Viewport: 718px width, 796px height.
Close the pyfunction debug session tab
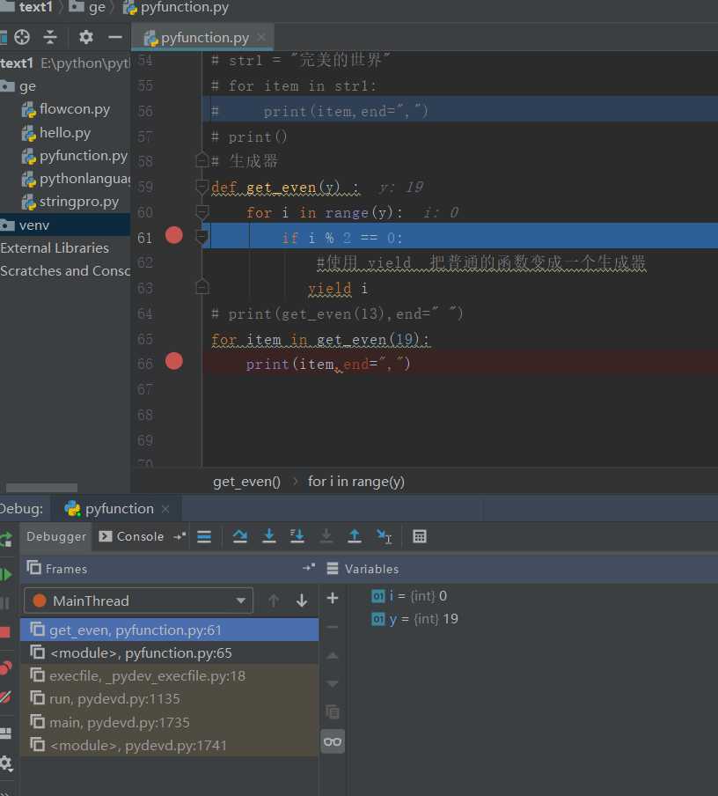point(165,509)
